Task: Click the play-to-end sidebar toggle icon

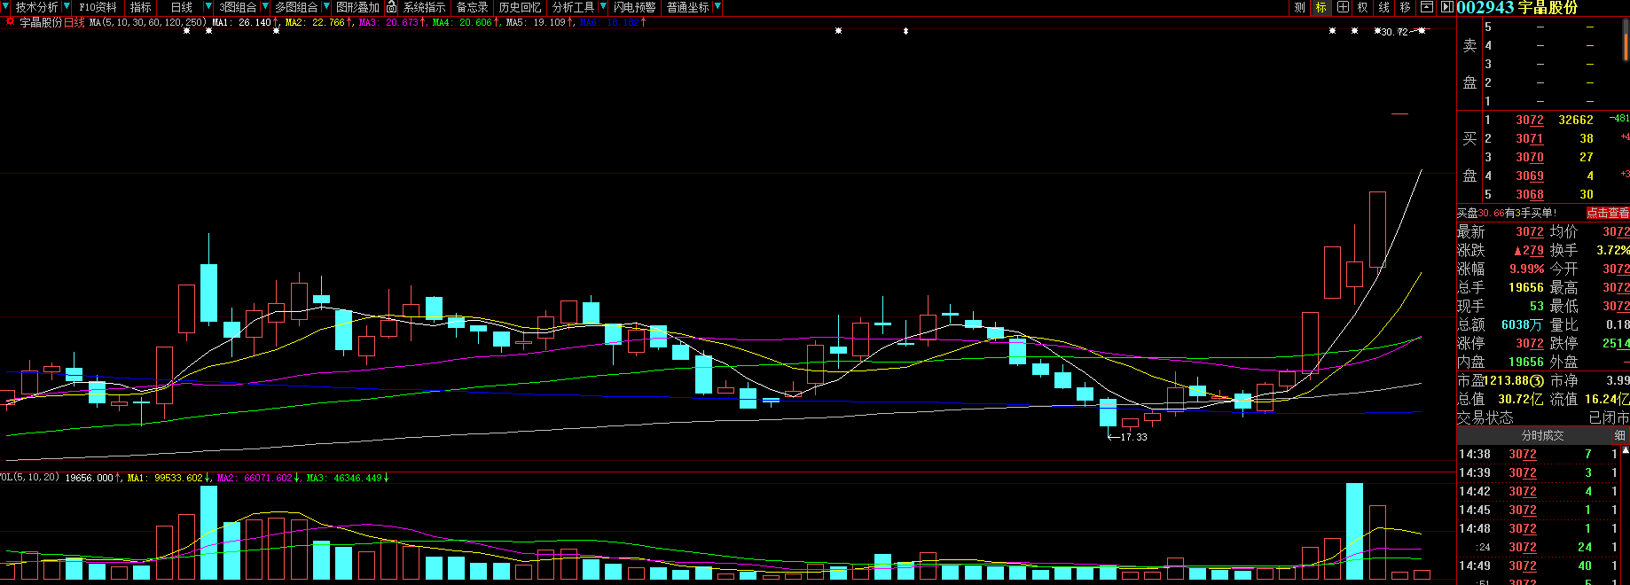Action: click(x=1446, y=7)
